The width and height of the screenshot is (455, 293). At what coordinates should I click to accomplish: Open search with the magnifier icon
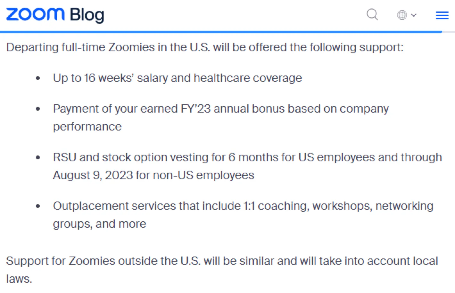pyautogui.click(x=372, y=15)
